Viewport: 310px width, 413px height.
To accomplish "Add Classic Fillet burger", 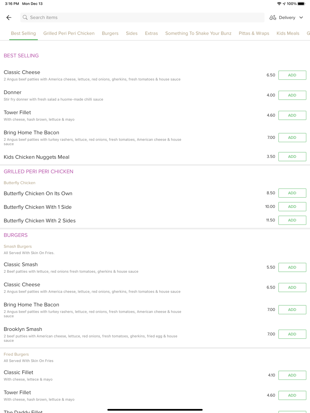I will [x=292, y=376].
